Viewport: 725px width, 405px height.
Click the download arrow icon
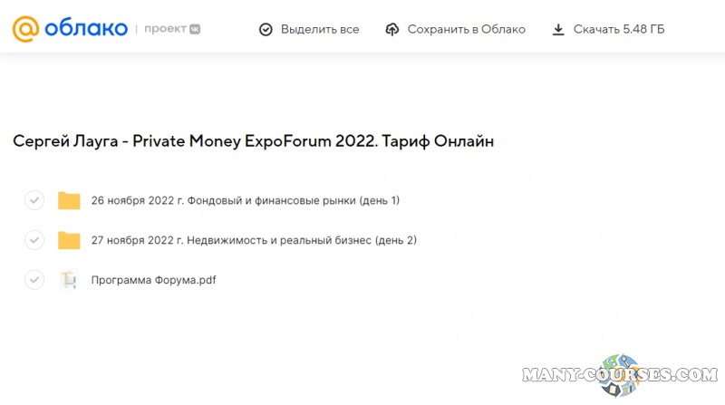pos(558,29)
